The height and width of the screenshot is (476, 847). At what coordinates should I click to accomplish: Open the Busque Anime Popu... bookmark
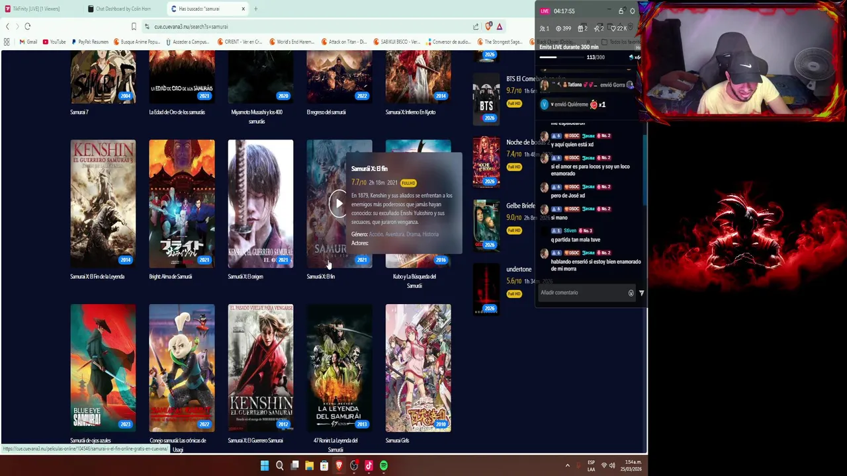tap(136, 42)
